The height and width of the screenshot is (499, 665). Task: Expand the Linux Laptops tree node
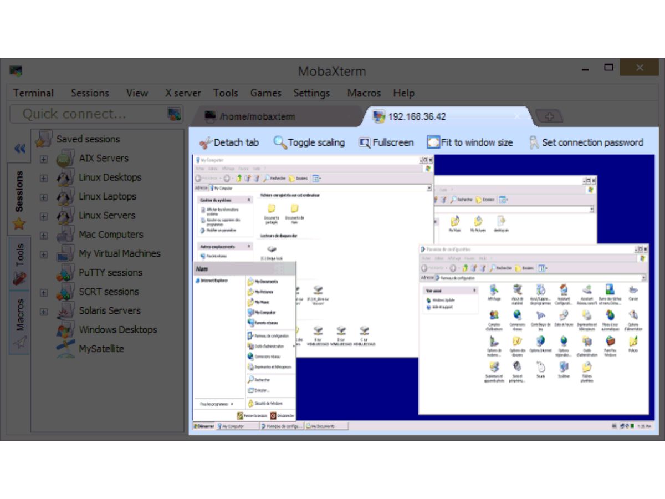tap(44, 197)
